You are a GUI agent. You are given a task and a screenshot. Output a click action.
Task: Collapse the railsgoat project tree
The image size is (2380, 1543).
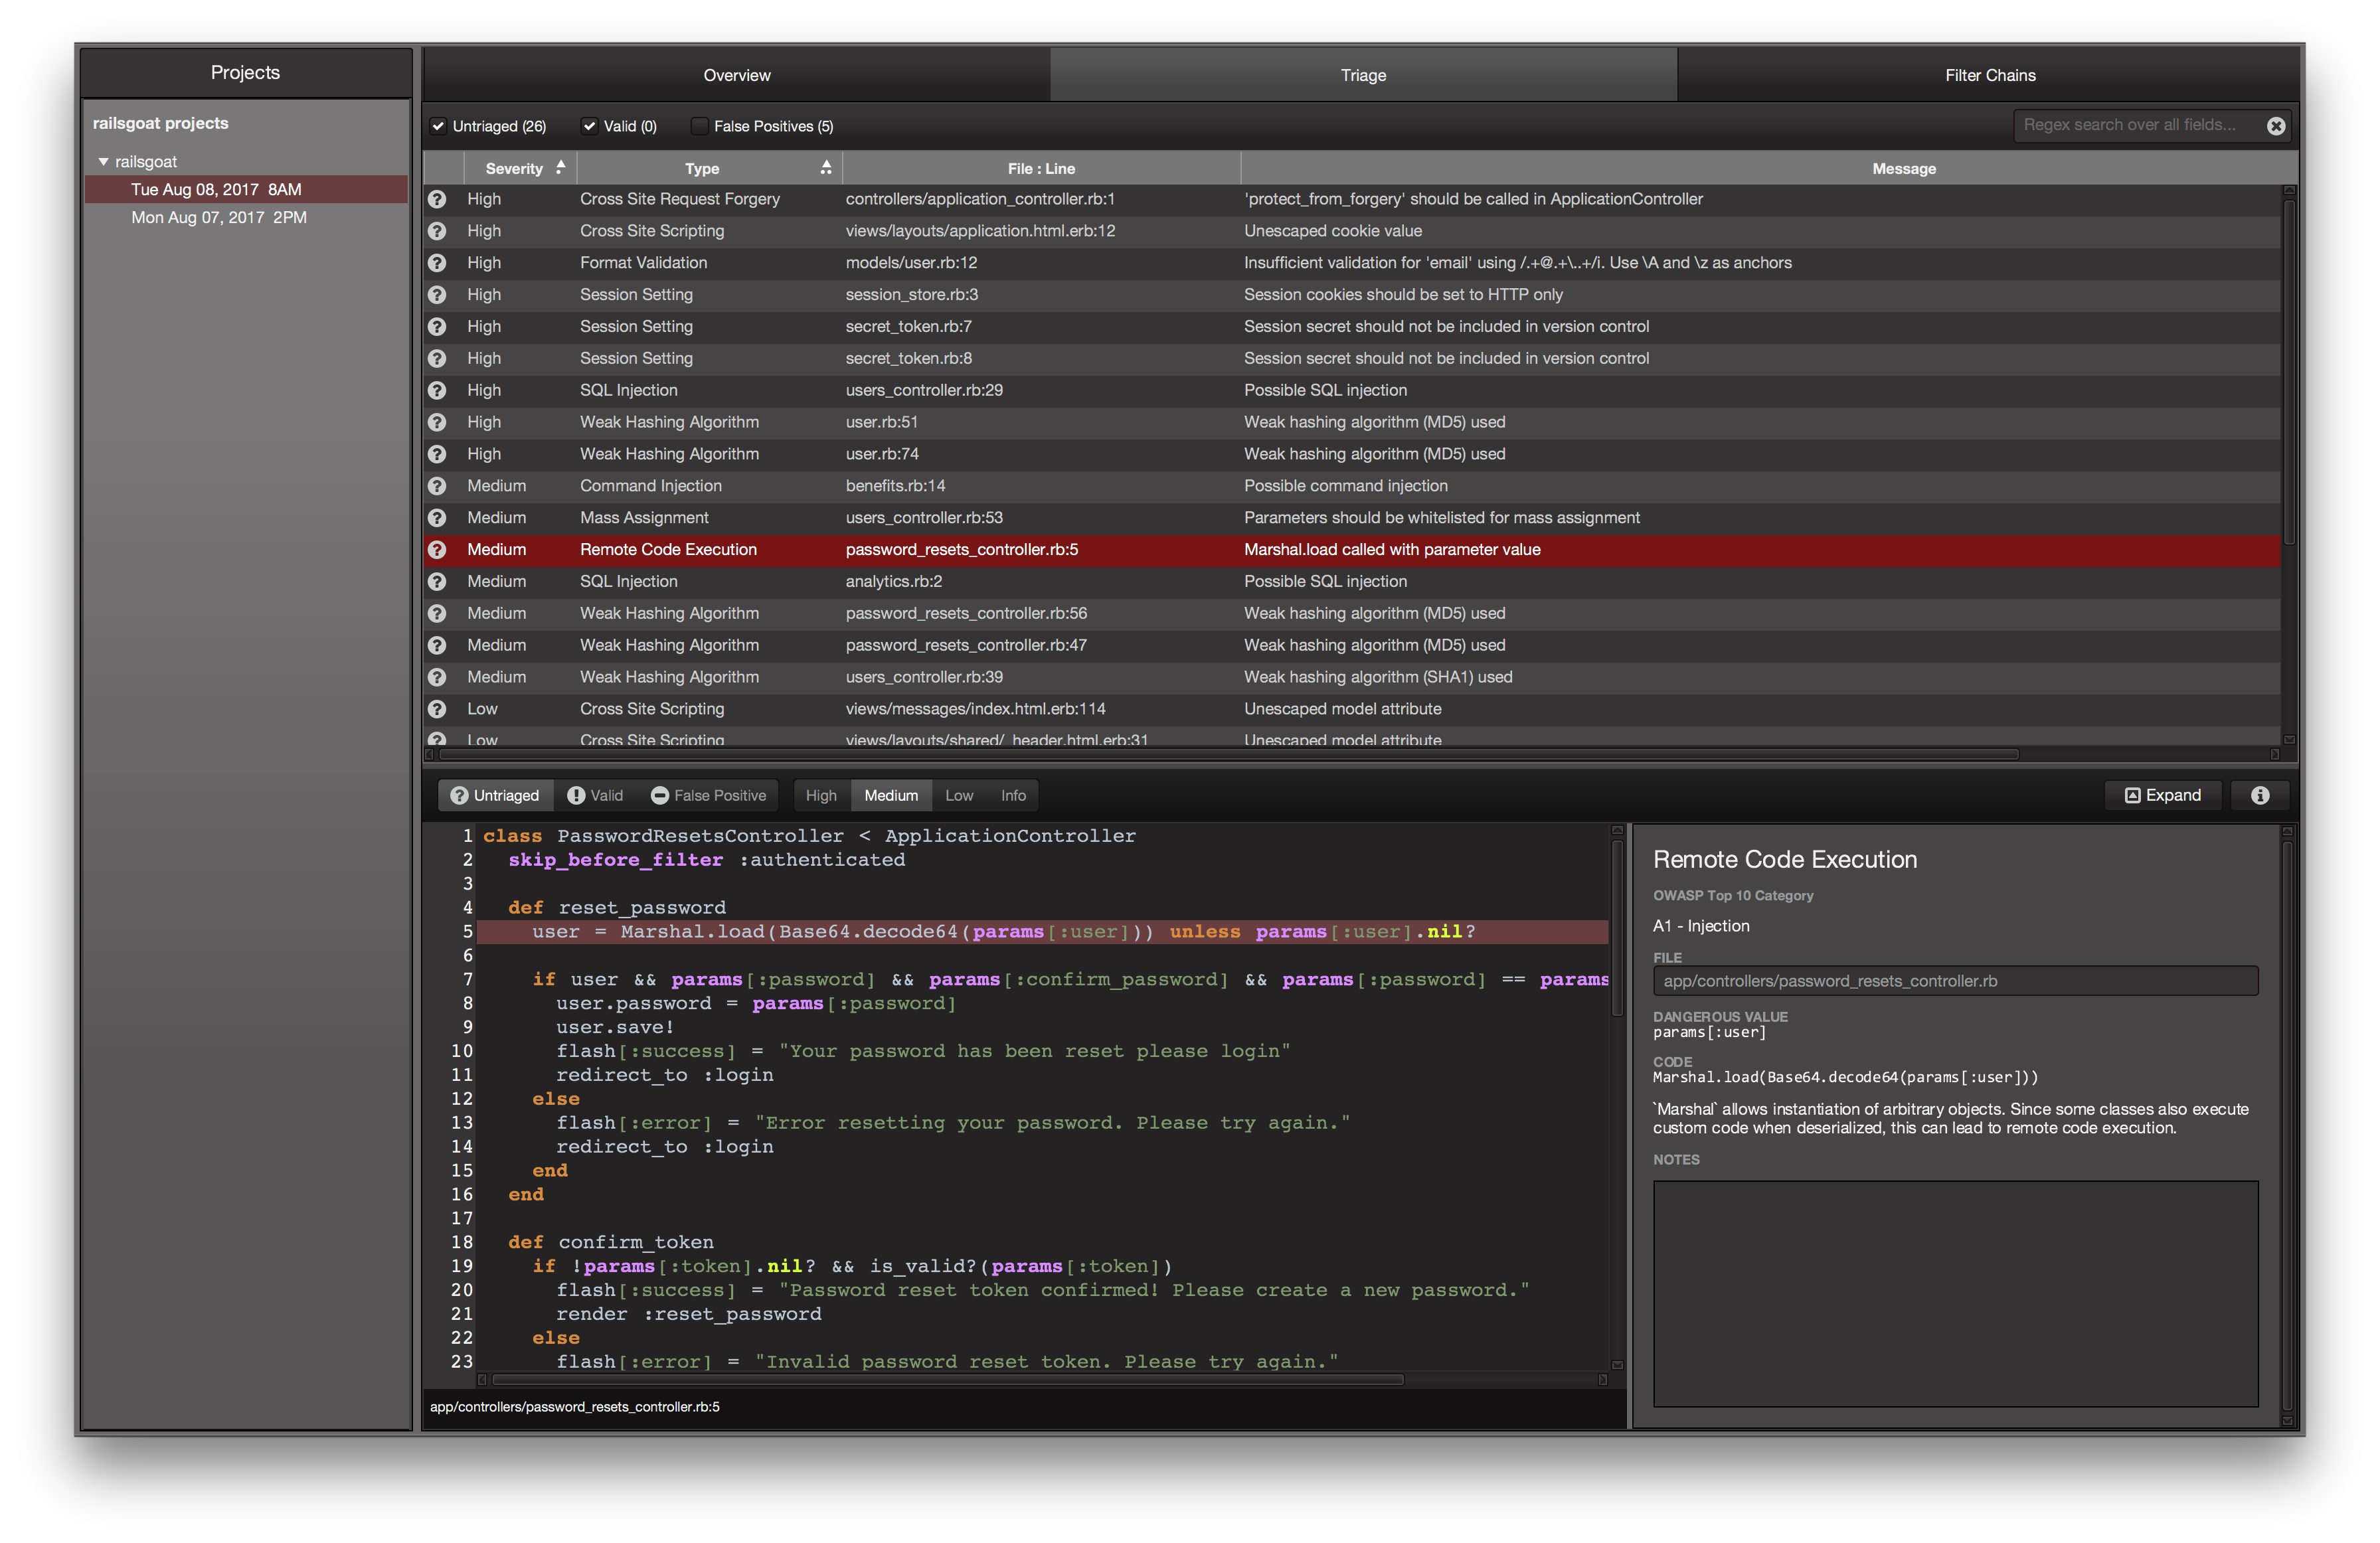tap(103, 161)
